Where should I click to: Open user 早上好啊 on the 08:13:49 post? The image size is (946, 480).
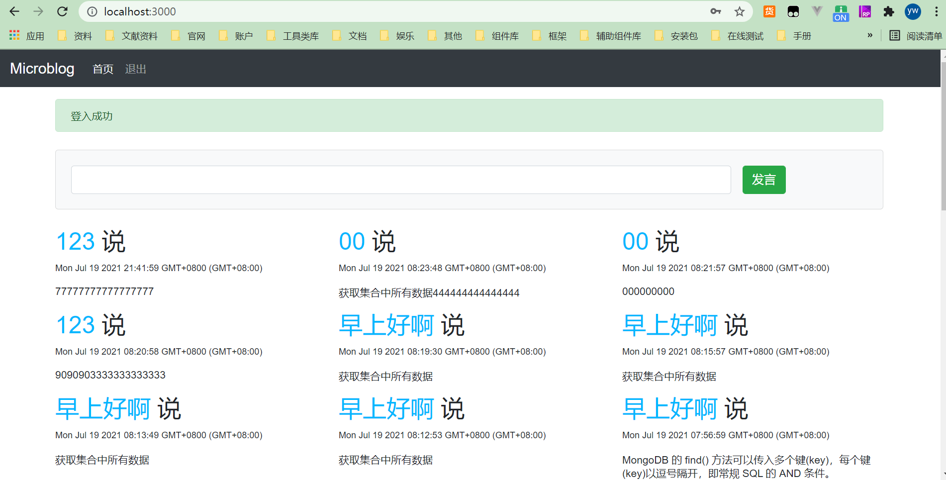tap(103, 409)
